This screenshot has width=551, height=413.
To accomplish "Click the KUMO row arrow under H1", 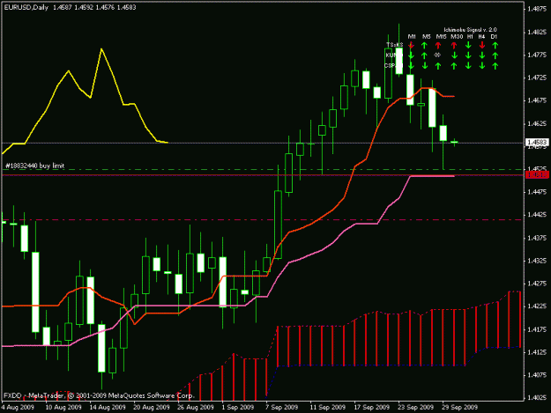I will (x=468, y=55).
